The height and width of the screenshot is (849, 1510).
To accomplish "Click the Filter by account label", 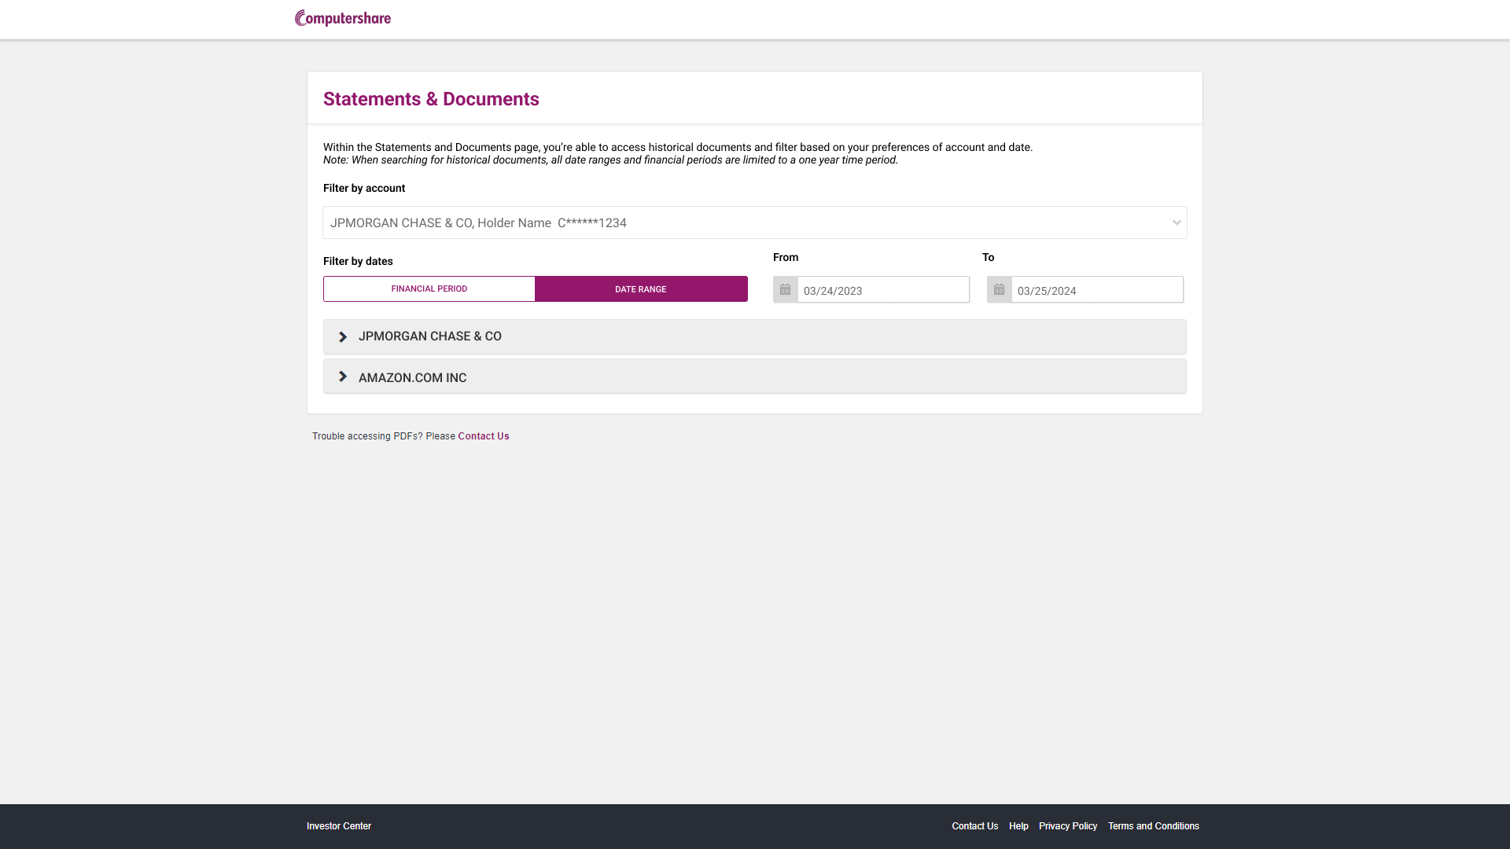I will tap(364, 188).
